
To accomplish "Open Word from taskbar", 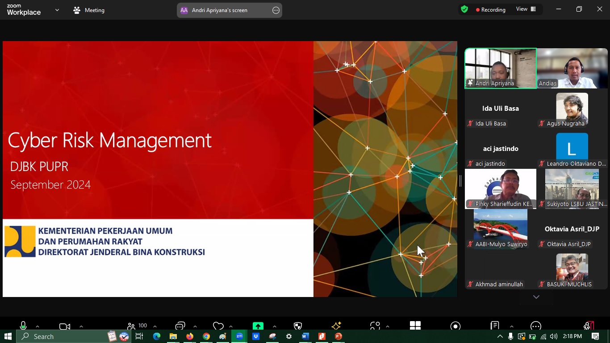I will (305, 336).
